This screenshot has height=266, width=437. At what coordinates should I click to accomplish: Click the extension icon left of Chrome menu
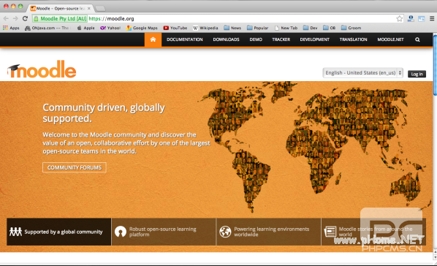[421, 19]
